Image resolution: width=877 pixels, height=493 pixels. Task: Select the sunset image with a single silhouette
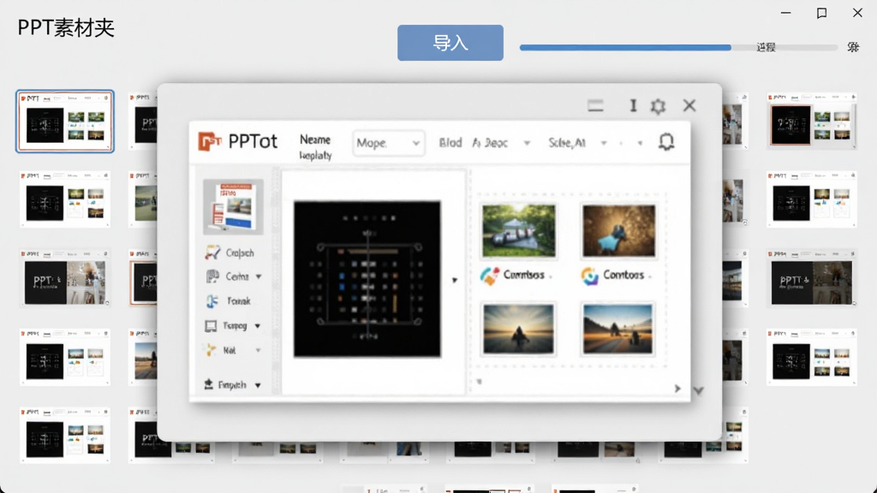click(x=519, y=330)
